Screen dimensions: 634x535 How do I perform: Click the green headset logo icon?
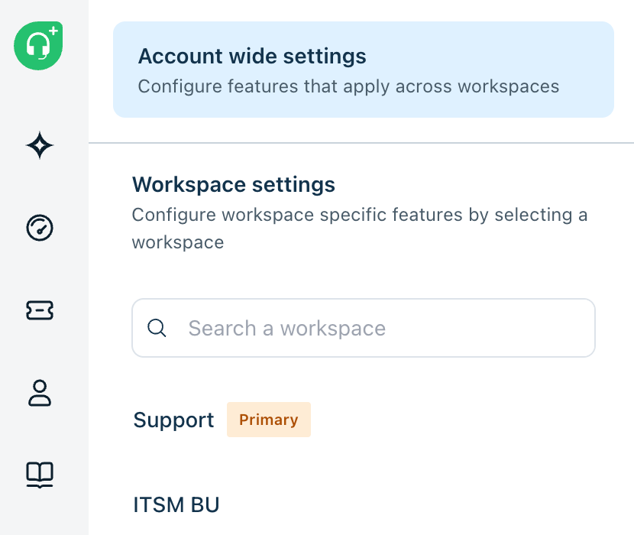click(x=38, y=46)
